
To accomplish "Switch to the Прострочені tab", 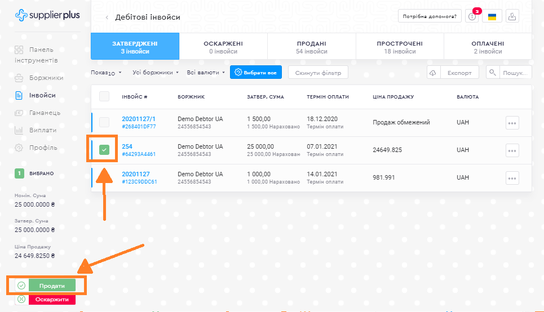I will pos(400,47).
